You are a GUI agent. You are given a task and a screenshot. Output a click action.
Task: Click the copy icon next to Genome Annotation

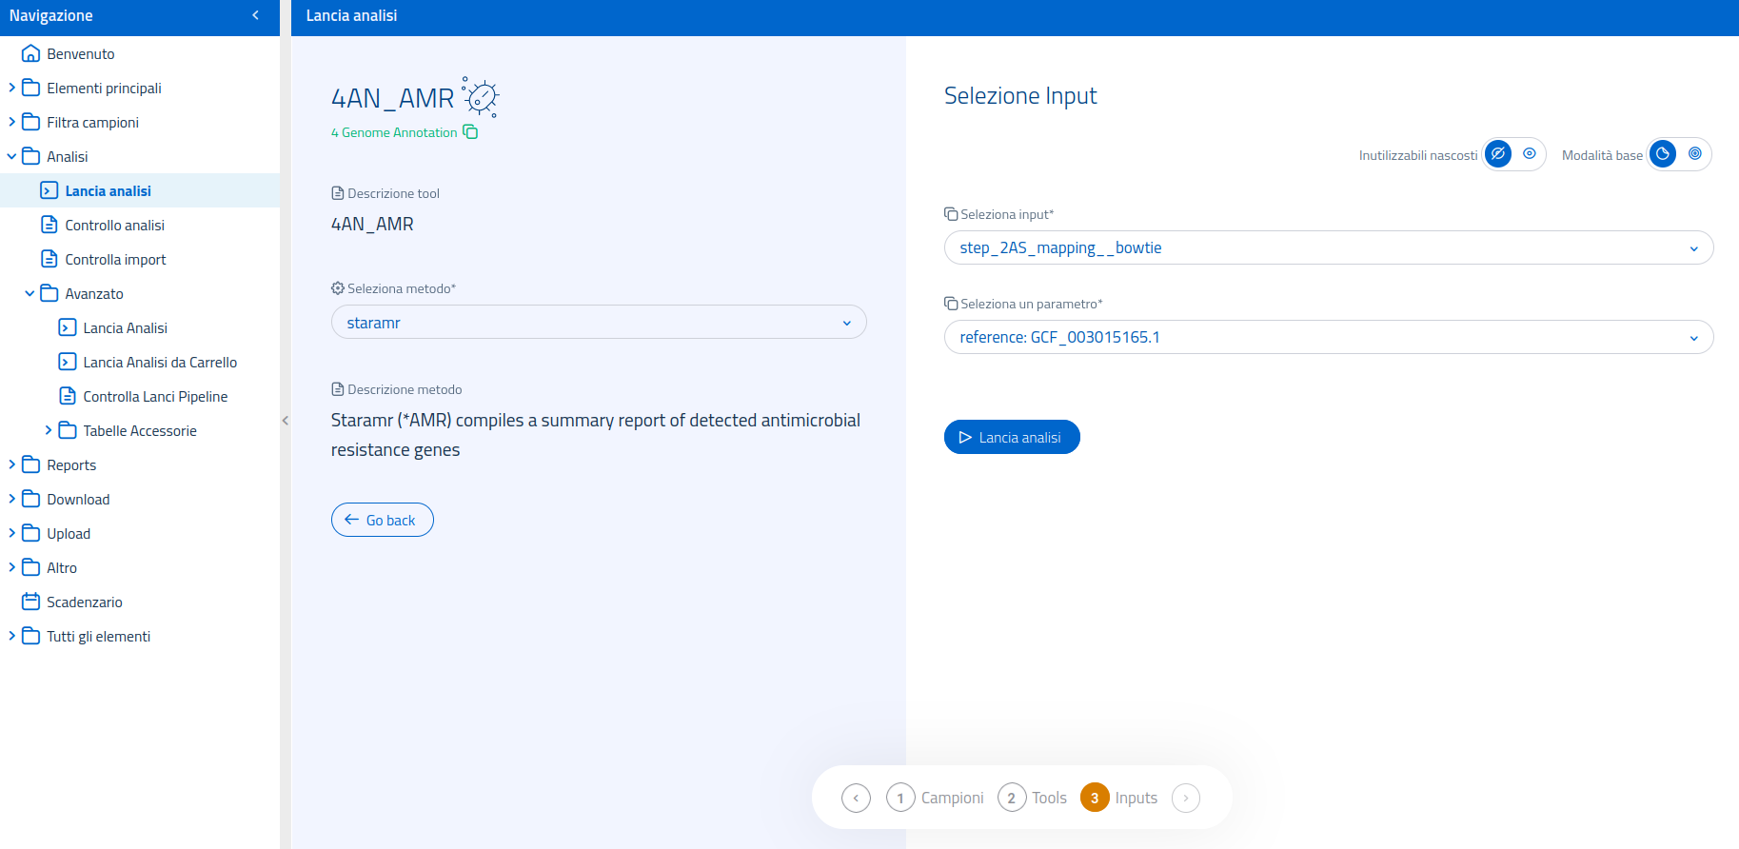[x=470, y=132]
